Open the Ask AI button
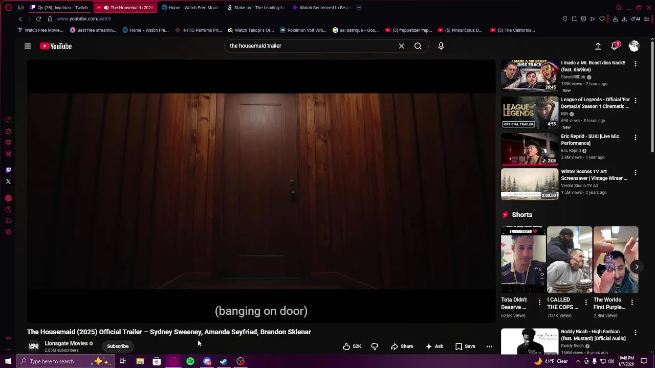655x368 pixels. click(x=434, y=347)
